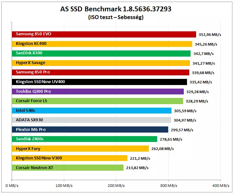Click the value label "304,97 MB/s"

pyautogui.click(x=185, y=120)
